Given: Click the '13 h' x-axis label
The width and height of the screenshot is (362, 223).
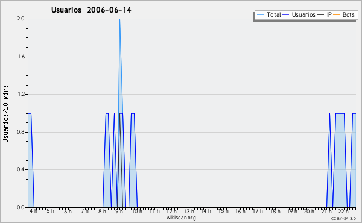Looking at the screenshot, I should [189, 211].
